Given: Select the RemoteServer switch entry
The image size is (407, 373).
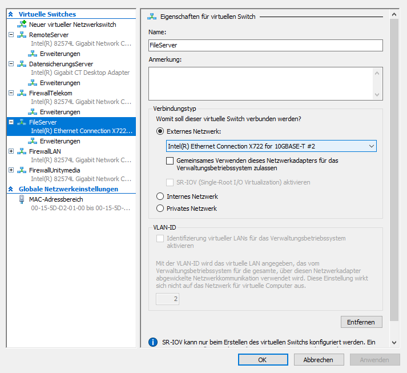Looking at the screenshot, I should coord(49,35).
